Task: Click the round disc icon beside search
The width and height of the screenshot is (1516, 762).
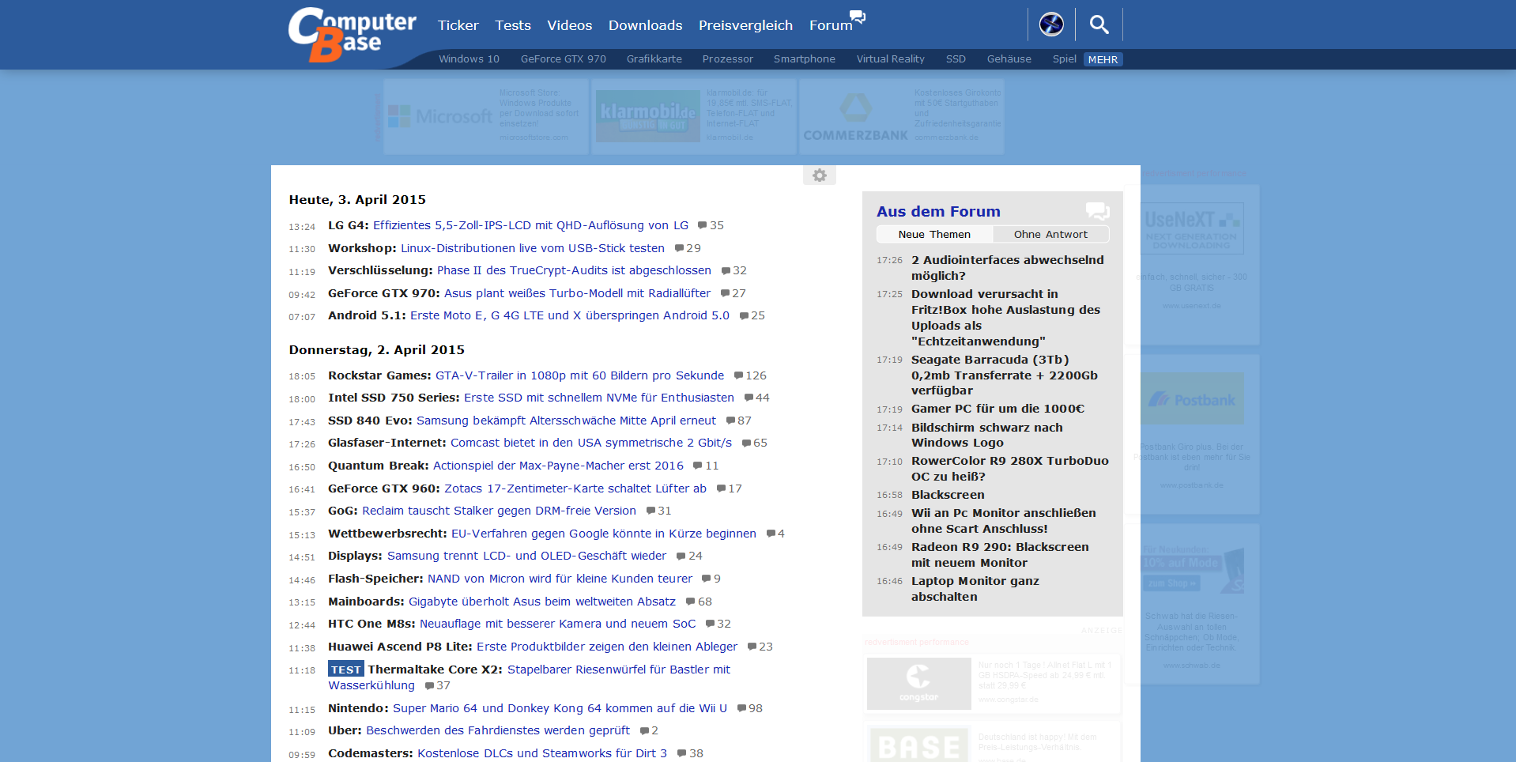Action: 1051,25
